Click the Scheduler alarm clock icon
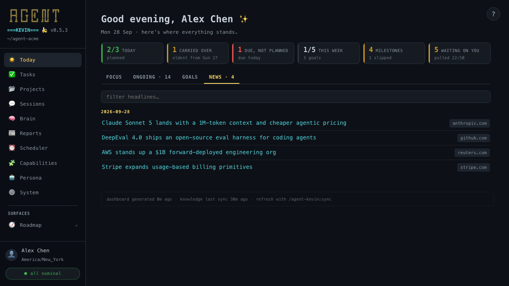Image resolution: width=509 pixels, height=286 pixels. click(12, 148)
